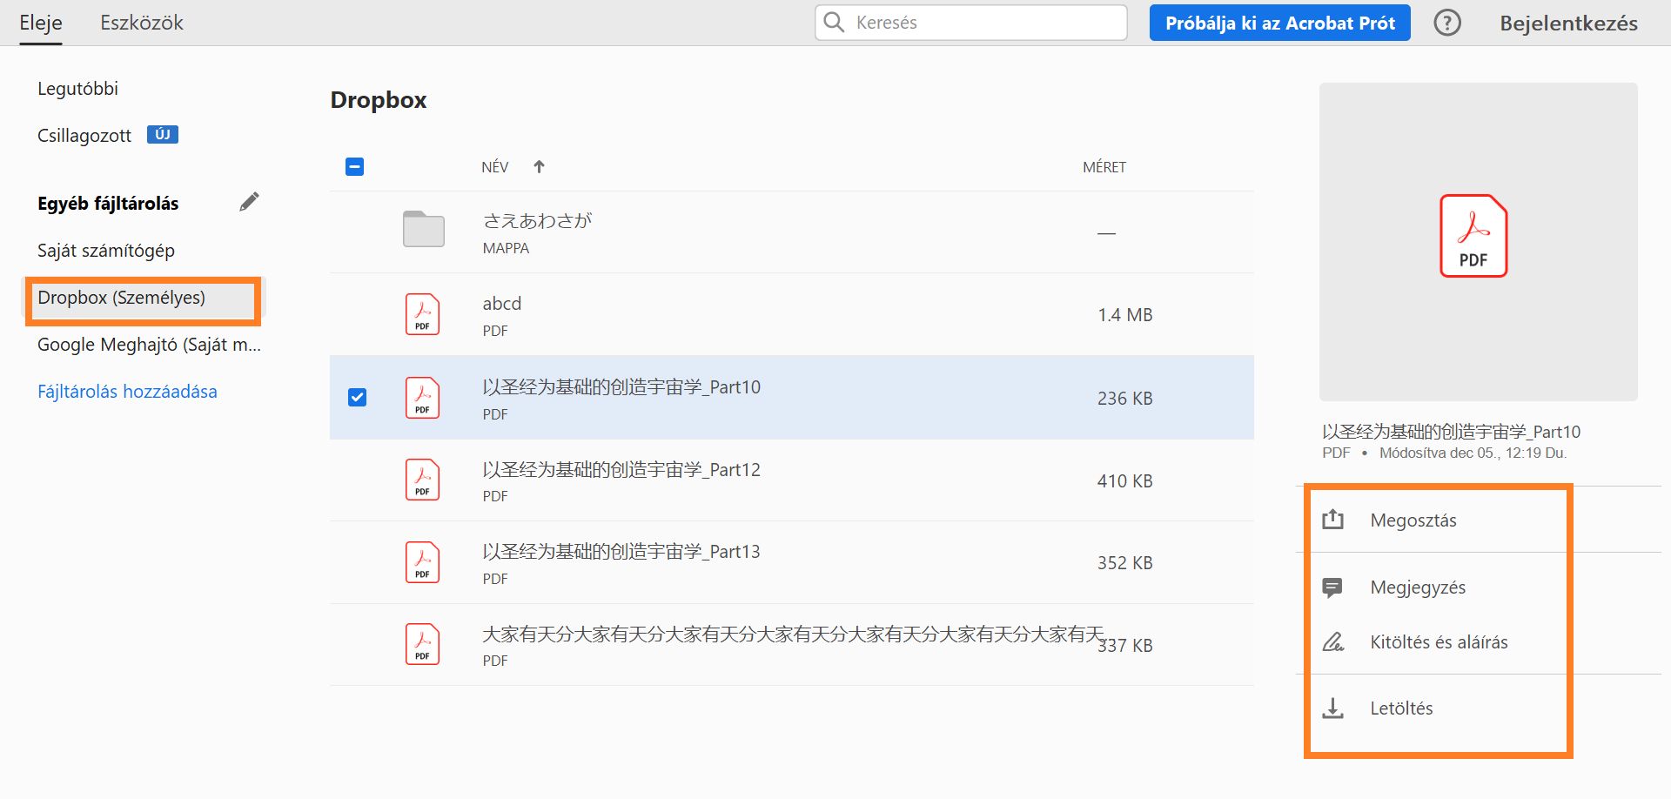The width and height of the screenshot is (1671, 799).
Task: Click the large PDF preview thumbnail
Action: 1478,242
